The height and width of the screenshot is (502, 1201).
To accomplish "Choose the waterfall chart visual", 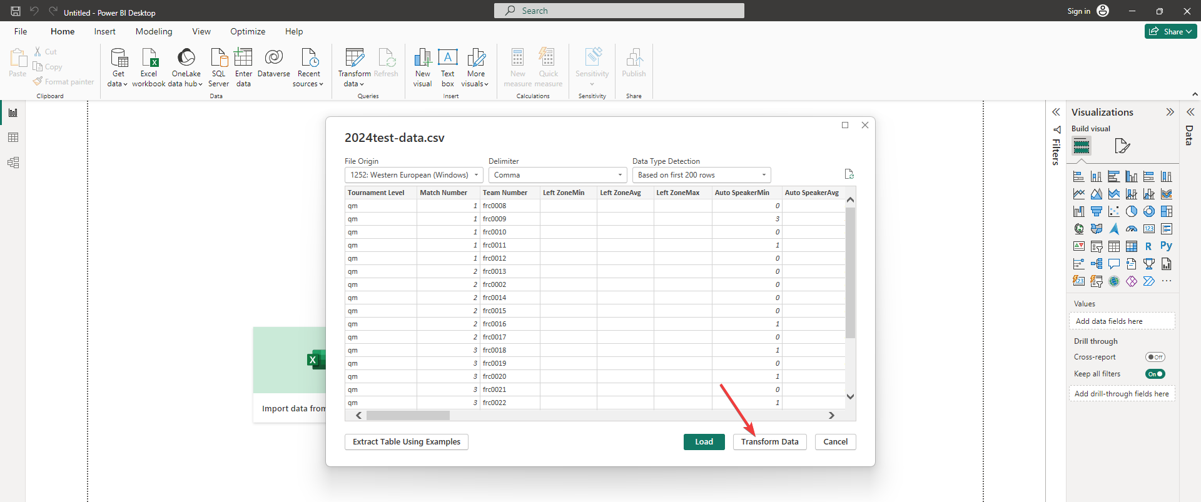I will [x=1079, y=212].
